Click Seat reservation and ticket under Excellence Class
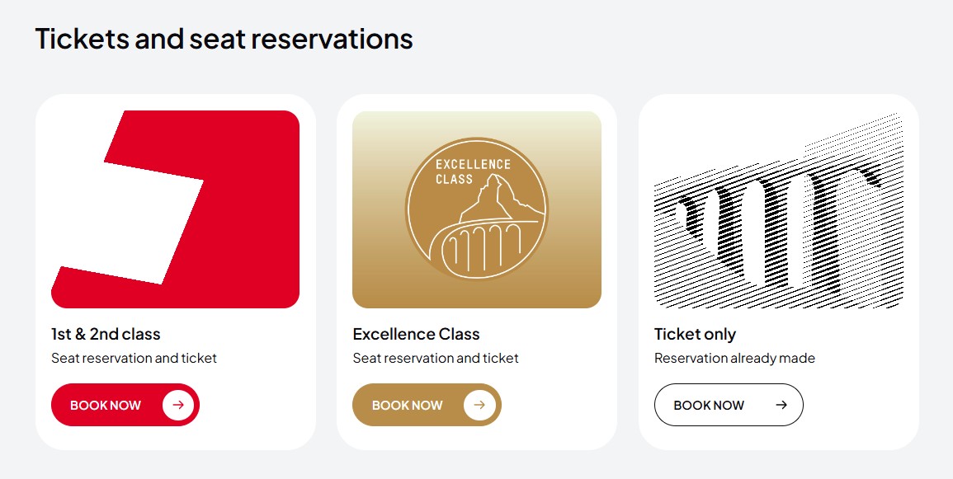This screenshot has height=479, width=953. [436, 358]
